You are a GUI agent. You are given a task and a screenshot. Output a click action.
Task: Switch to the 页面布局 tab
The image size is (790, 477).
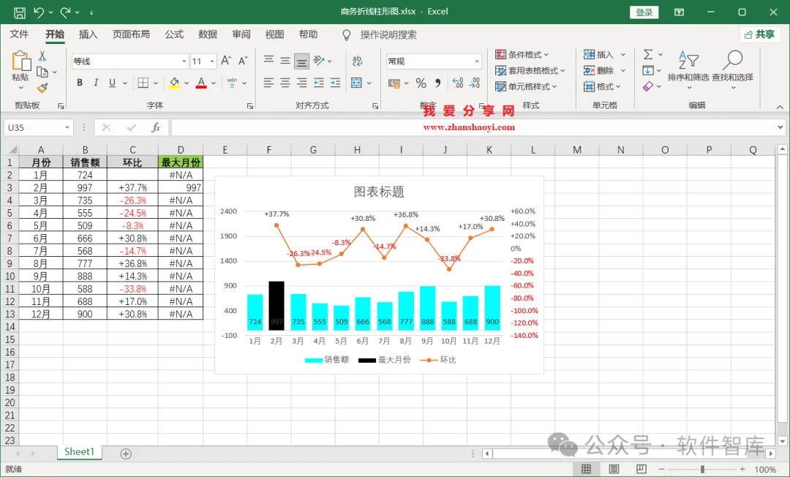[x=131, y=34]
